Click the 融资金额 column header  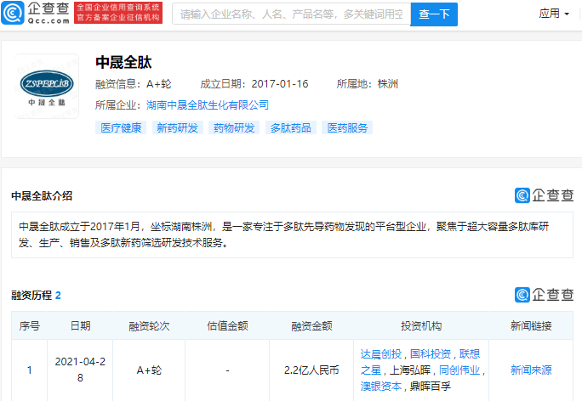(311, 325)
